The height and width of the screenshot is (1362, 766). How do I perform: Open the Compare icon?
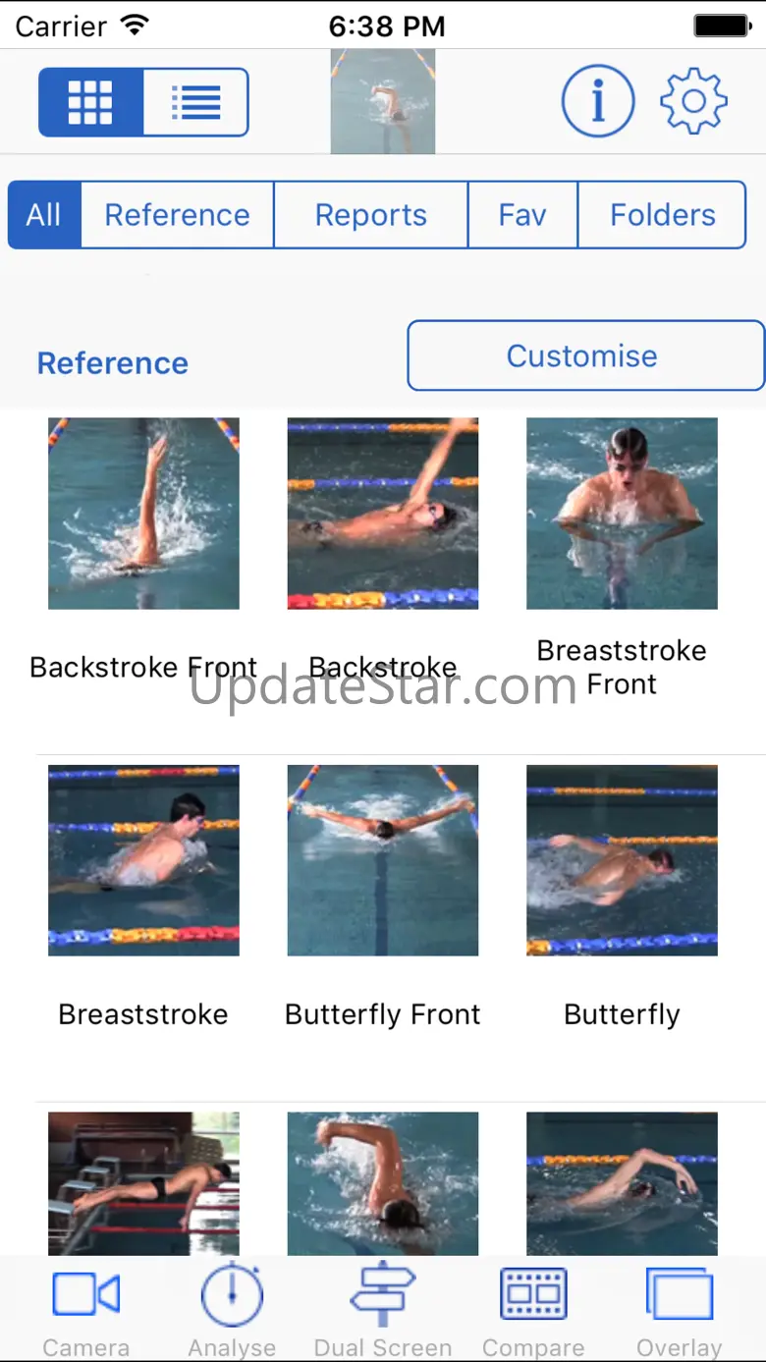tap(533, 1294)
